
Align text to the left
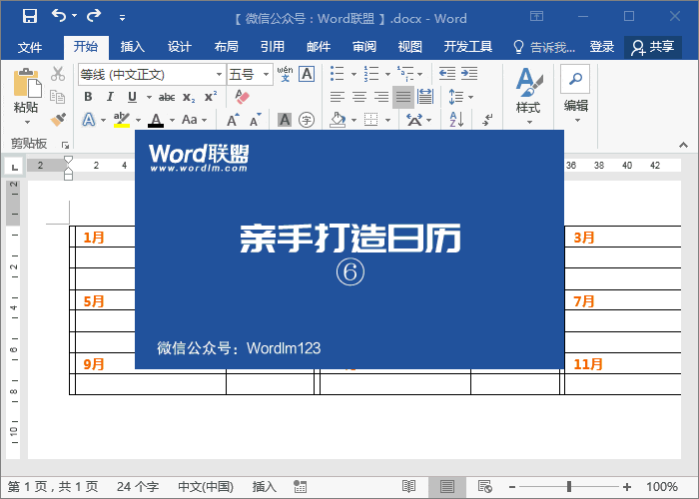(338, 97)
